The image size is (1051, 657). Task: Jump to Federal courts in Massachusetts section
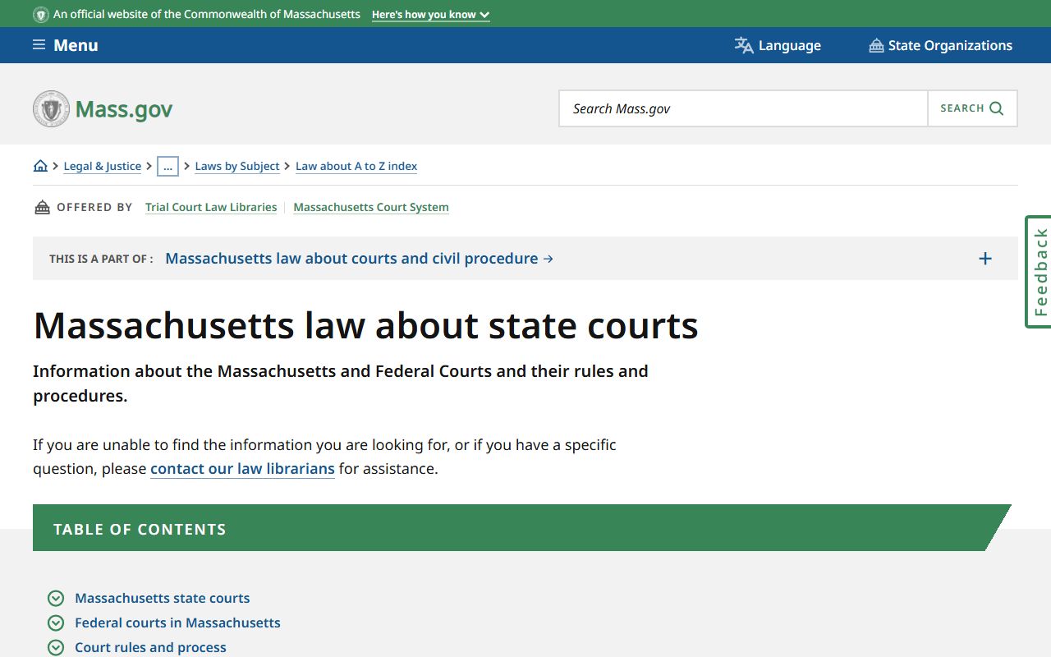tap(177, 623)
